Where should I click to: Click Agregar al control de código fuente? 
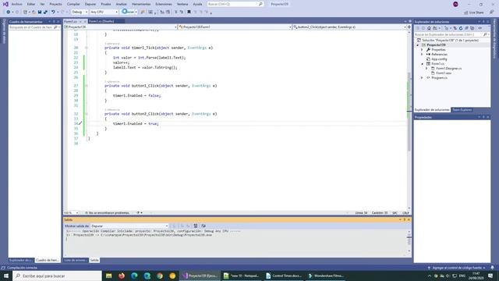click(456, 268)
